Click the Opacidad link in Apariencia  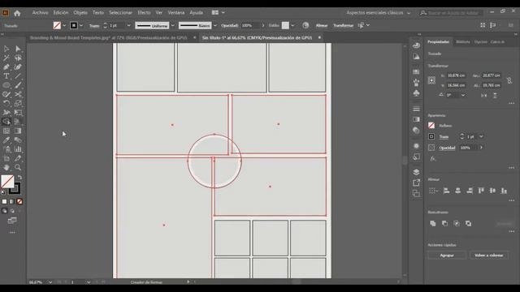pyautogui.click(x=447, y=148)
